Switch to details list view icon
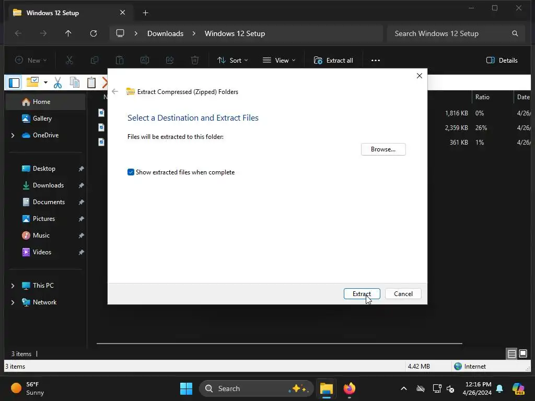Viewport: 535px width, 401px height. click(x=511, y=354)
